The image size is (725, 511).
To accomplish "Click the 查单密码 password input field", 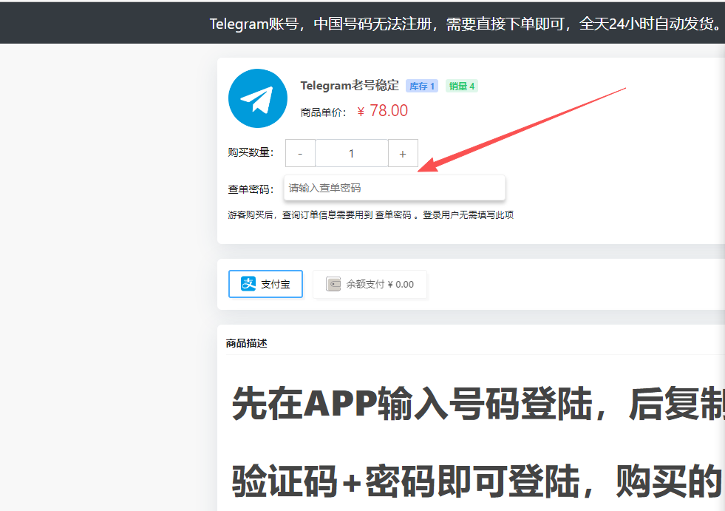I will 394,188.
